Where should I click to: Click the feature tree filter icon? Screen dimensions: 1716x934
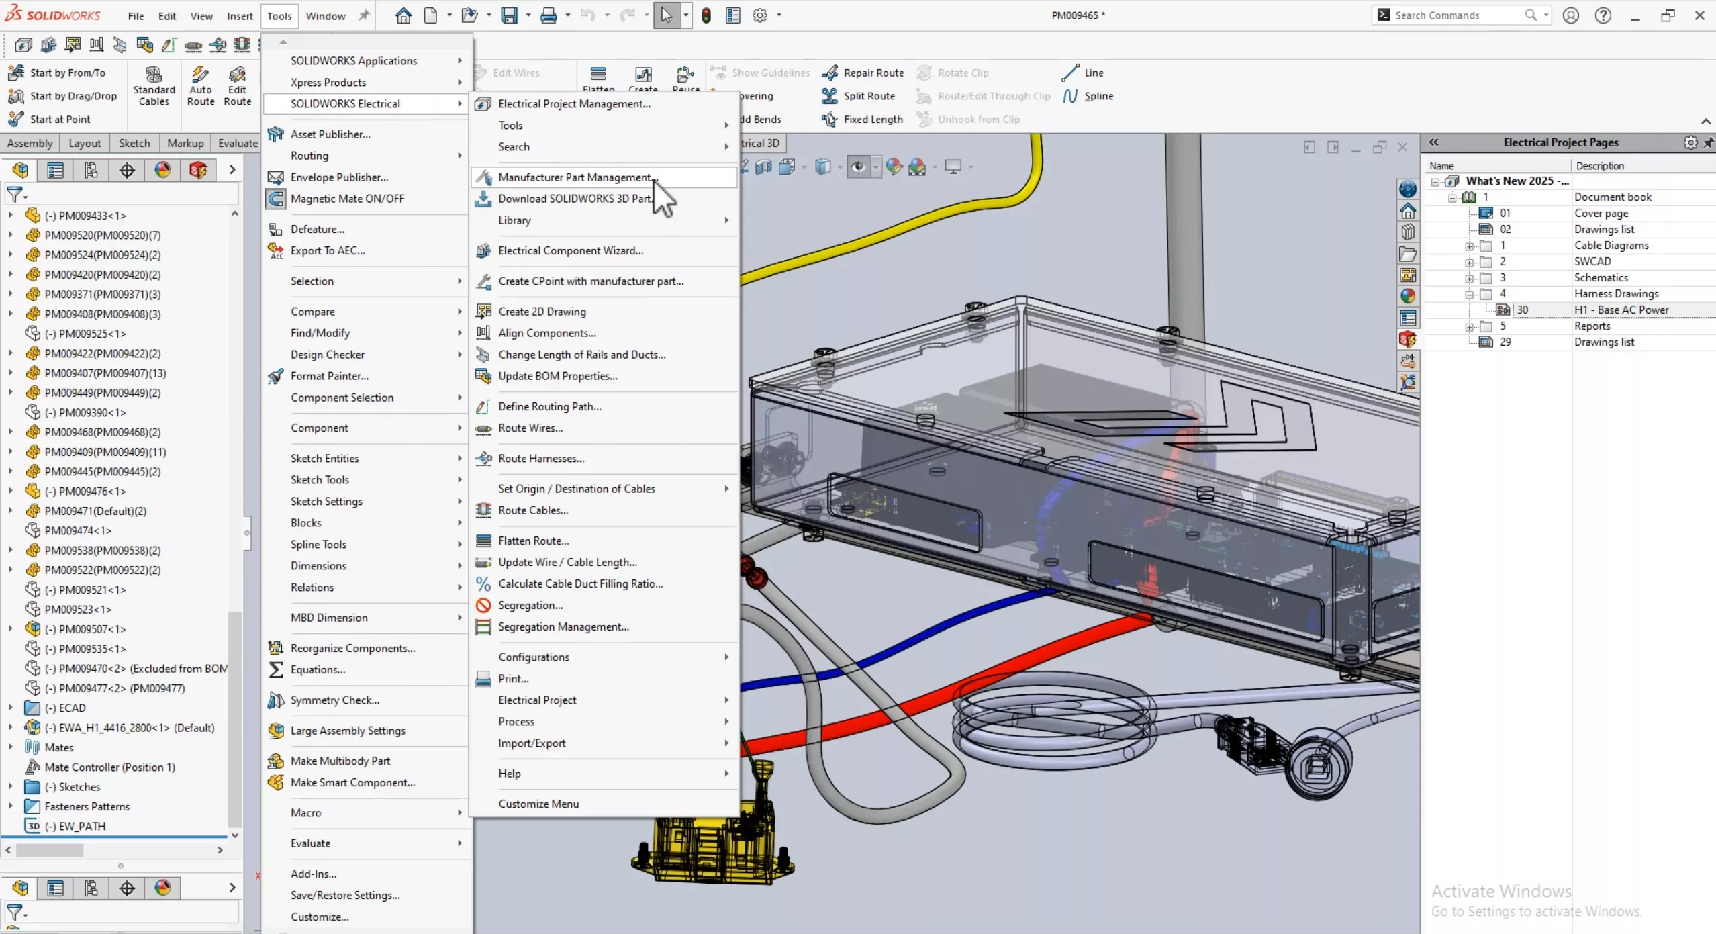tap(15, 195)
